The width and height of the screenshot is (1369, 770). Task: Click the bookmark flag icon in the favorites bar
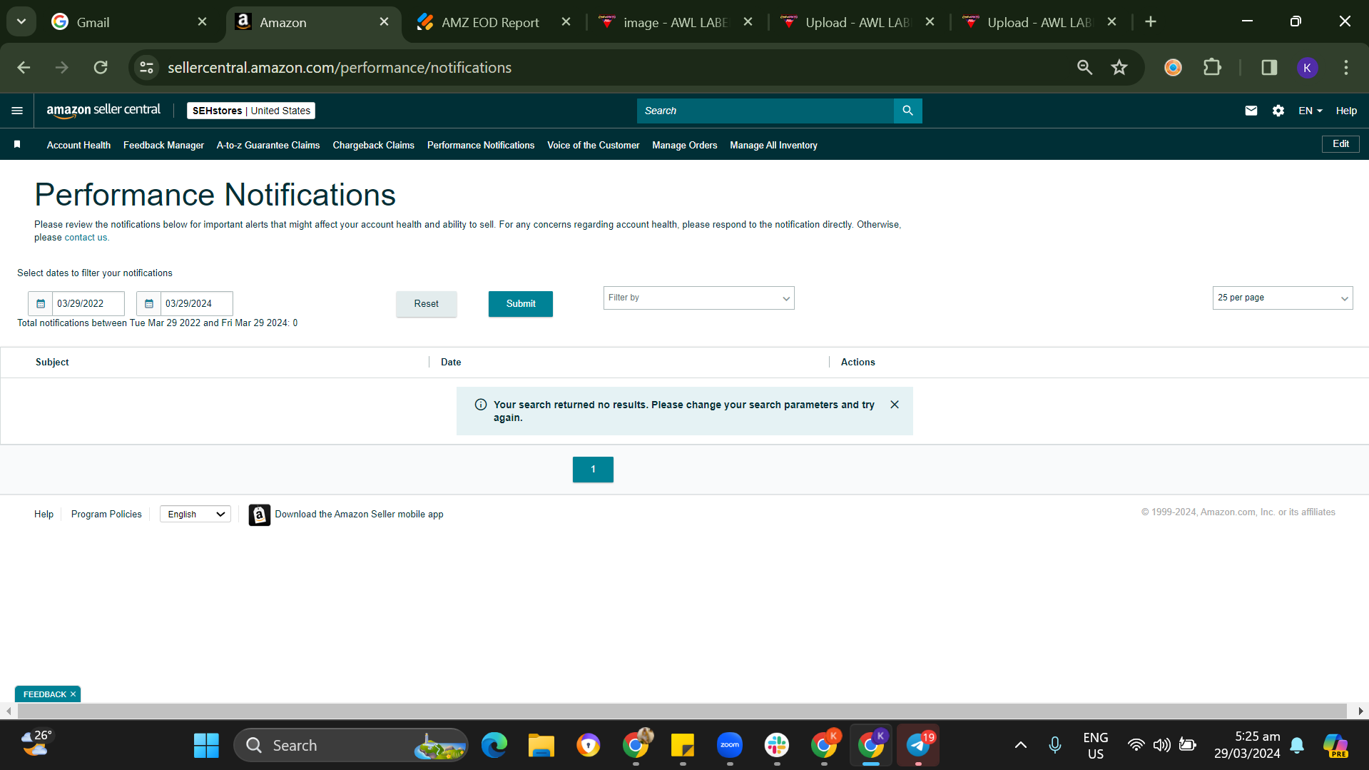pos(17,145)
